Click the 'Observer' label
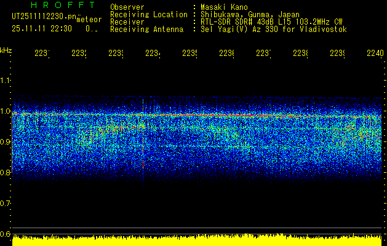Screen dimensions: 387x246 click(127, 7)
